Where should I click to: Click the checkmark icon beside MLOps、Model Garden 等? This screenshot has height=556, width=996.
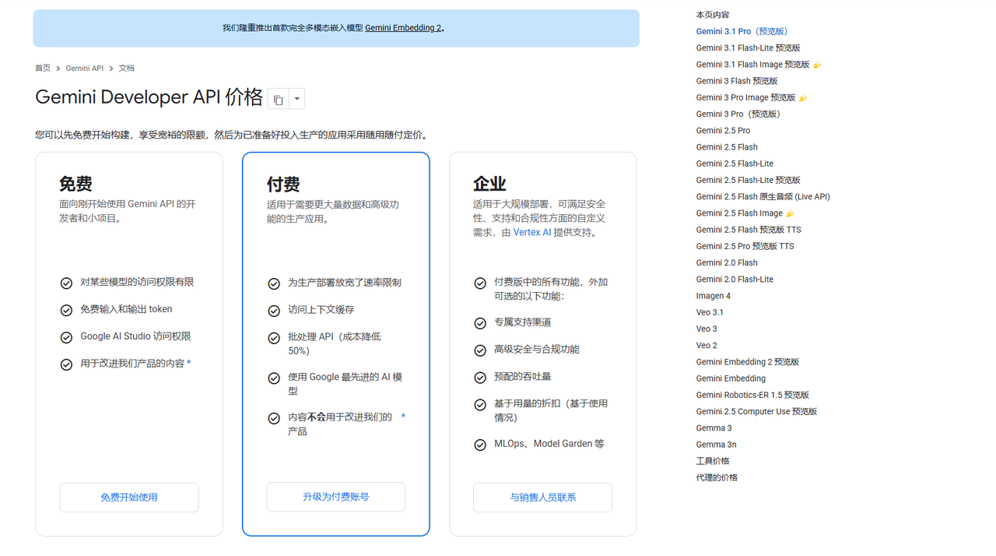(x=480, y=445)
